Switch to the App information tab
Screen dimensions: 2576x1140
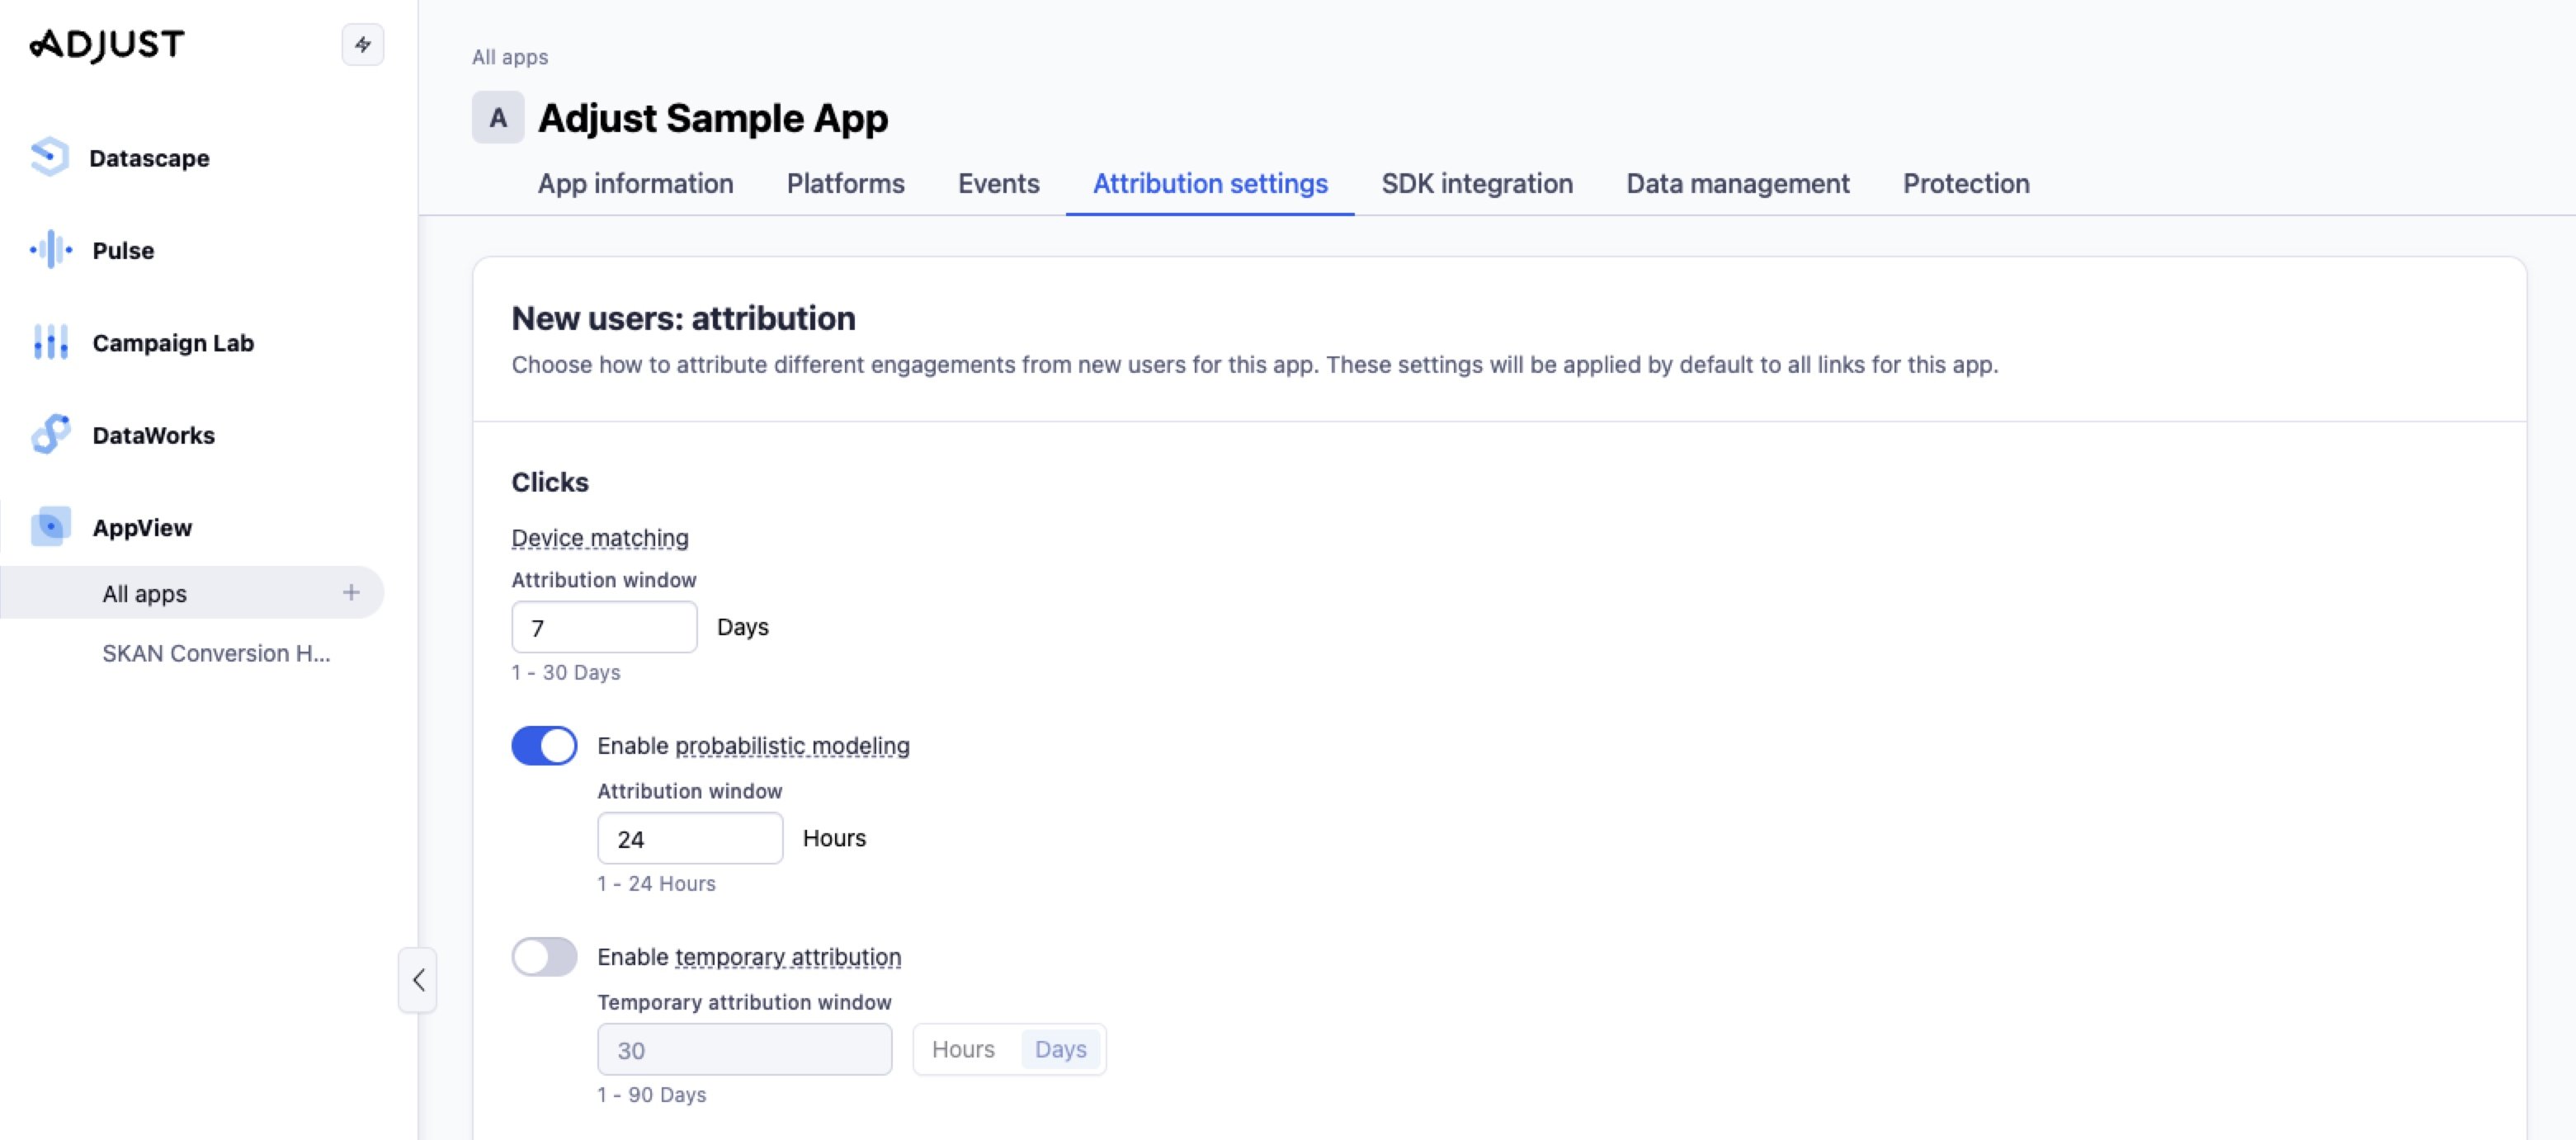click(x=635, y=183)
